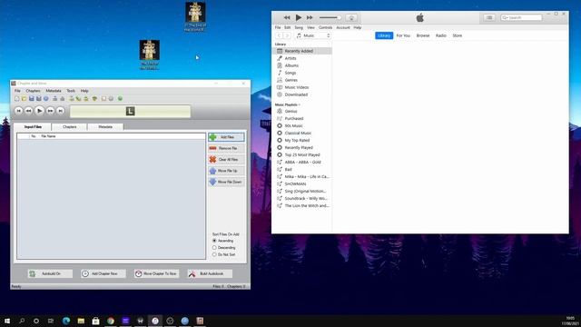581x327 pixels.
Task: Click the green plus Add Files button
Action: [226, 137]
